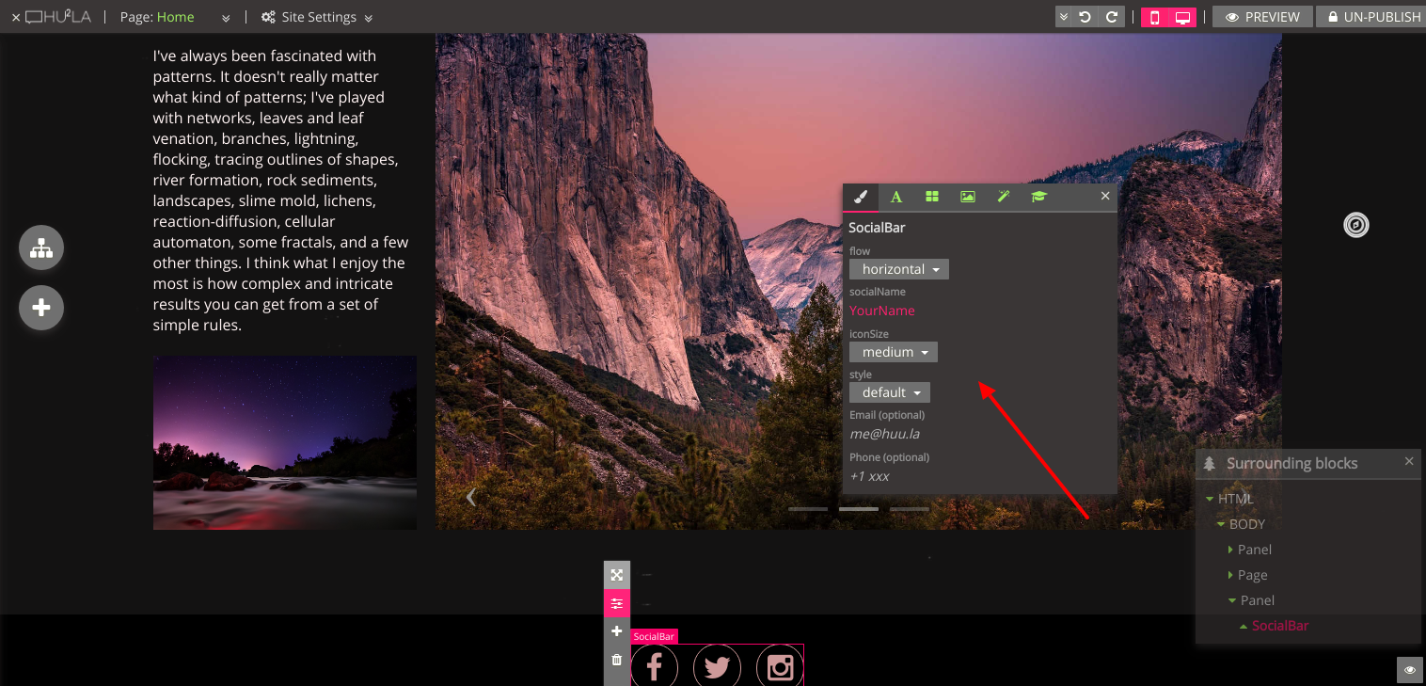Click the patterns paragraph text block
The width and height of the screenshot is (1426, 686).
point(281,191)
